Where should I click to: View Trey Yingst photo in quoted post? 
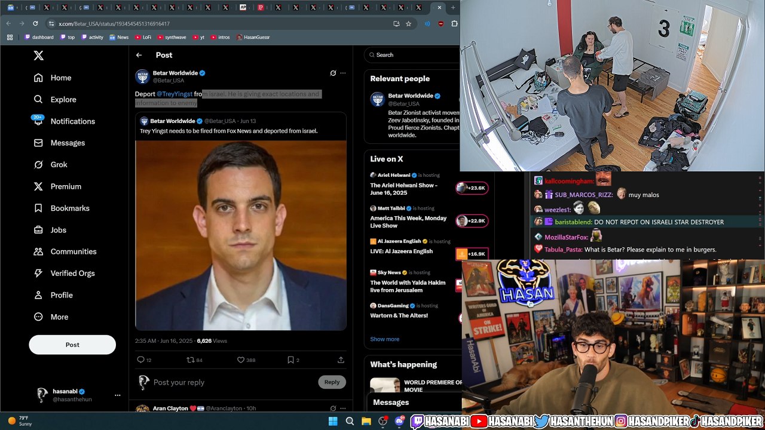point(241,235)
